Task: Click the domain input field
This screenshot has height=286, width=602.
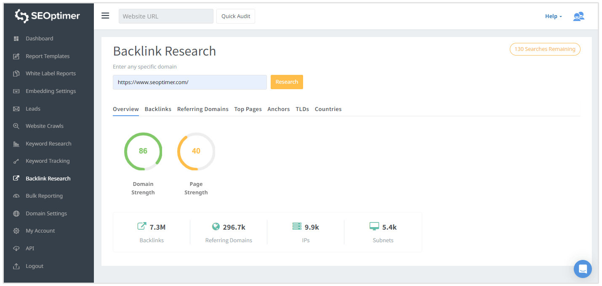Action: pos(189,82)
